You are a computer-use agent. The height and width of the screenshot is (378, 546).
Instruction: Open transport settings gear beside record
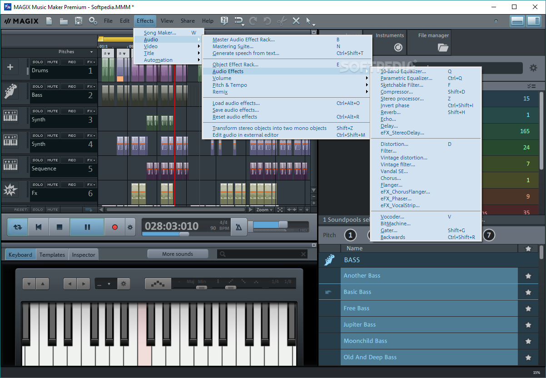130,227
